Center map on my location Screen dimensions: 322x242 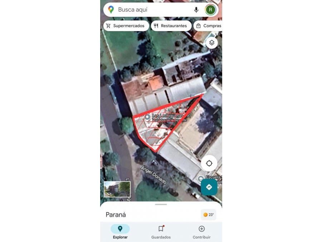coord(209,163)
